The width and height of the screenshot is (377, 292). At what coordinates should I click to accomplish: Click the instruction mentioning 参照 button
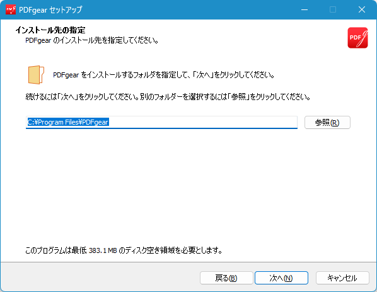[168, 97]
